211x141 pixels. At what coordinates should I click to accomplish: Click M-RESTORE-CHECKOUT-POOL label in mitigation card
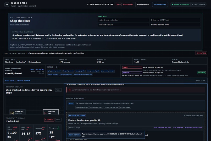(193, 116)
